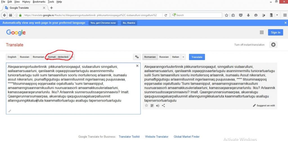Click the red Translate heading
This screenshot has height=141, width=288.
15,45
